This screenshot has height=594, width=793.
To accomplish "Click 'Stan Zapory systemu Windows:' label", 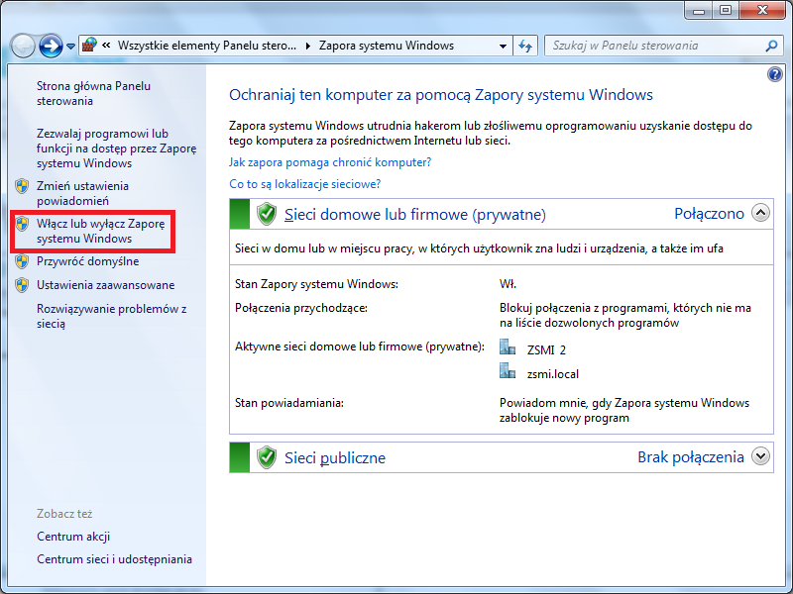I will [316, 284].
